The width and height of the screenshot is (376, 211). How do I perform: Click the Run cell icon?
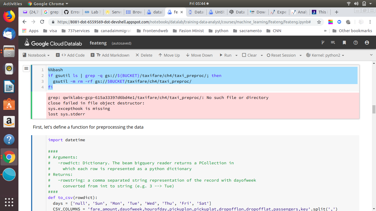click(220, 55)
